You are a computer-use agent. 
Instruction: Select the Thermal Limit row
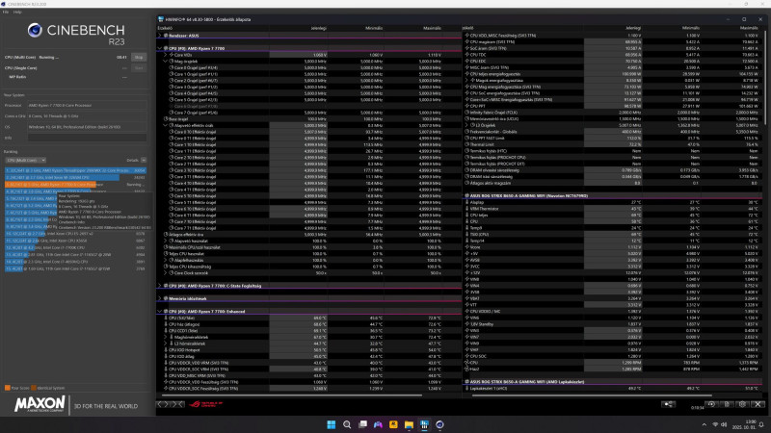click(x=613, y=144)
